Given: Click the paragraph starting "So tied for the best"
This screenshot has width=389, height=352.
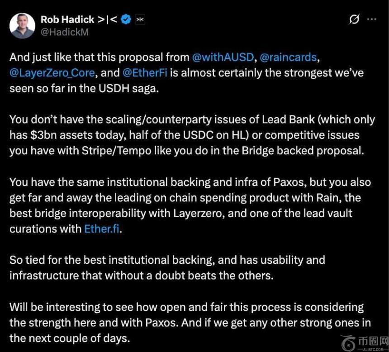Looking at the screenshot, I should (x=167, y=267).
